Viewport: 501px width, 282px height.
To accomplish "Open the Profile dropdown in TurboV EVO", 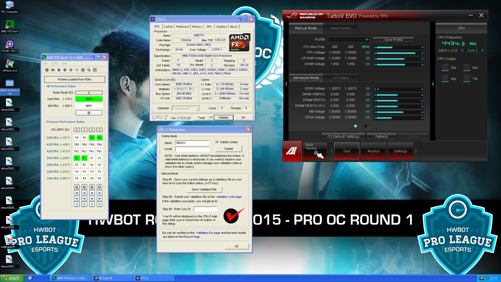I will coord(349,40).
